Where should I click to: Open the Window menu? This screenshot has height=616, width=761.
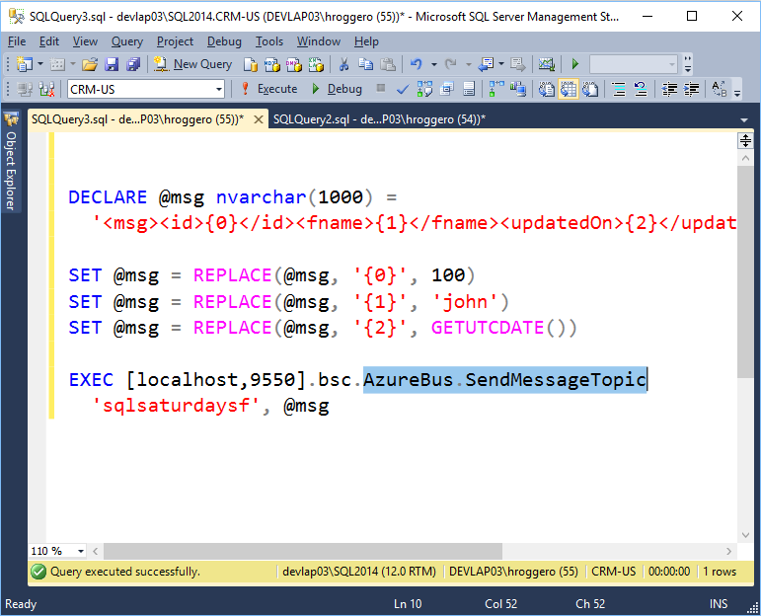point(319,41)
